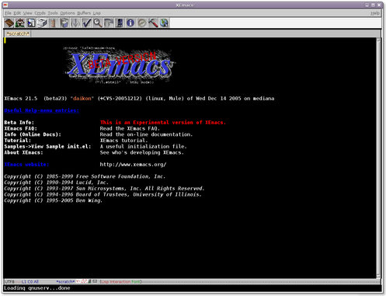Click 'Copyright (C) 1995-2005 Ben Wing.' line
386x296 pixels.
tap(53, 200)
